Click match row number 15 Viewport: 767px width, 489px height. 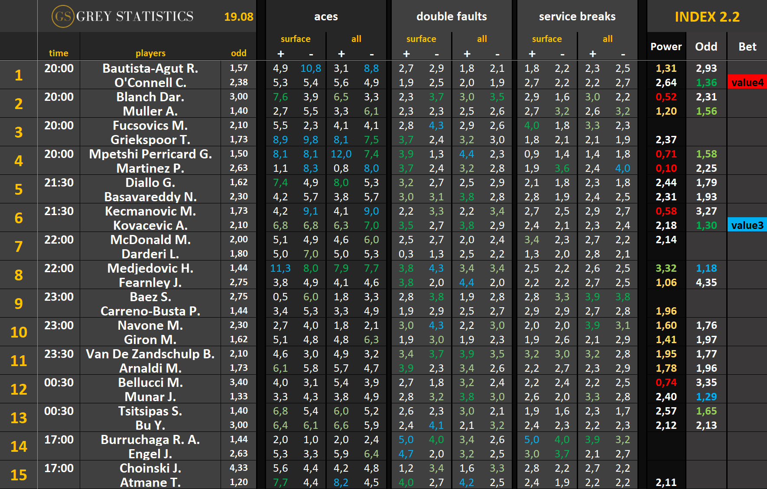(19, 475)
